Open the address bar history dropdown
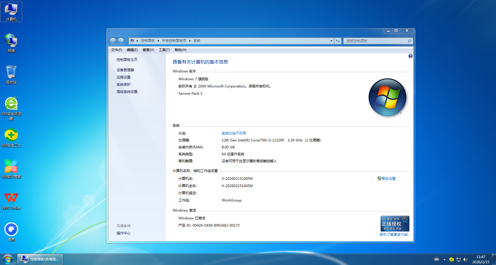 [x=331, y=41]
